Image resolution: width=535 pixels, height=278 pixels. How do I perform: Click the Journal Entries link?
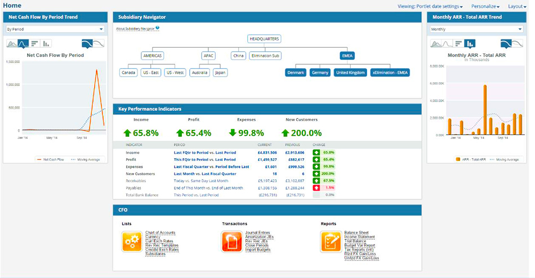pos(259,232)
